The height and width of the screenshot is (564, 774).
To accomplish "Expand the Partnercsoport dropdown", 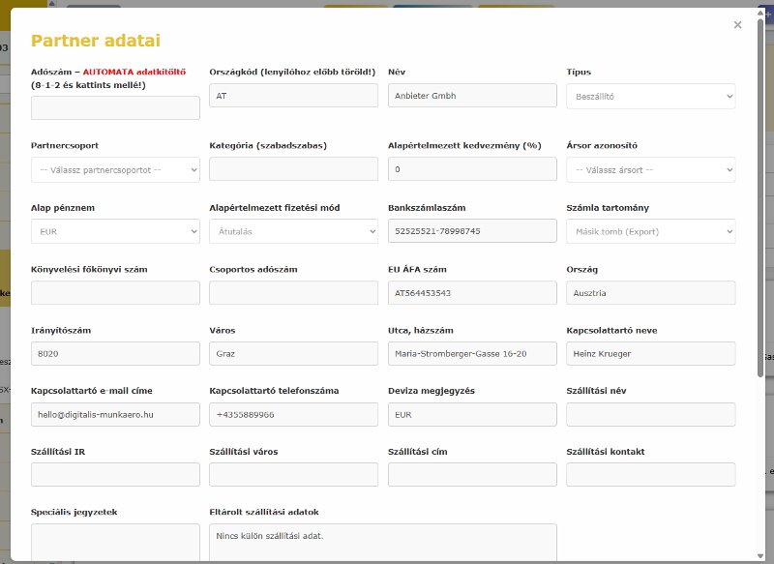I will click(x=115, y=169).
